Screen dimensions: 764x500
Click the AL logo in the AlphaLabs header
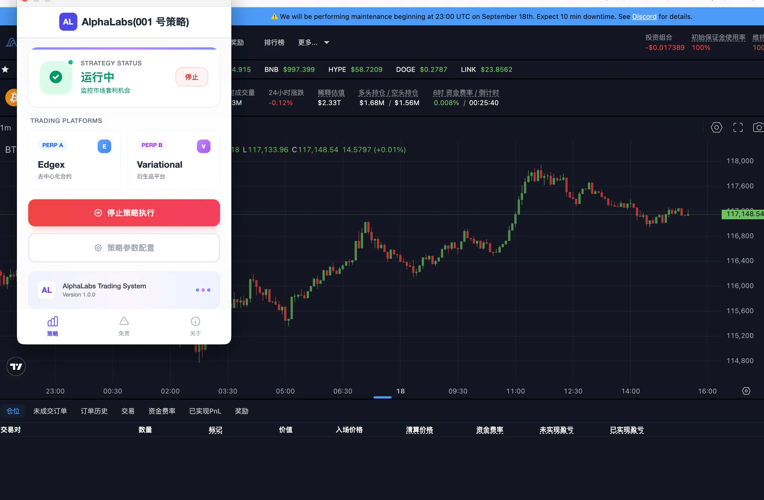click(68, 22)
